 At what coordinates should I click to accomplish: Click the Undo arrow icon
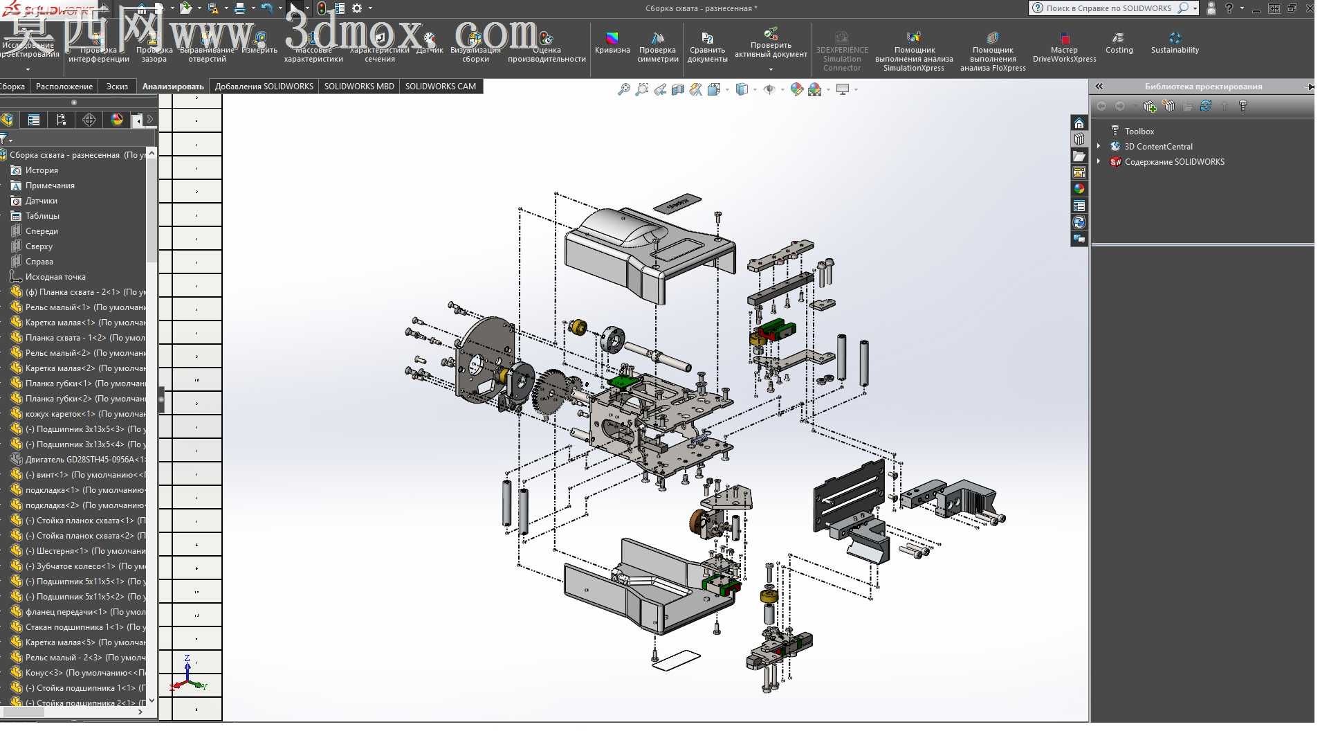(x=266, y=8)
